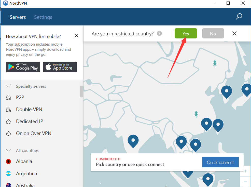Collapse the Specialty servers section
The image size is (251, 187).
[8, 86]
